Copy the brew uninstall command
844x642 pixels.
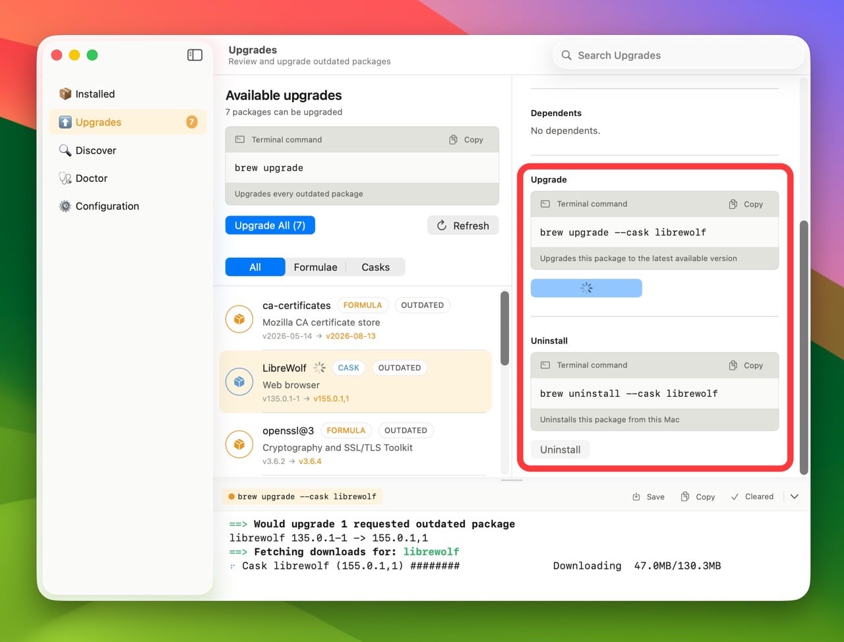click(x=746, y=365)
